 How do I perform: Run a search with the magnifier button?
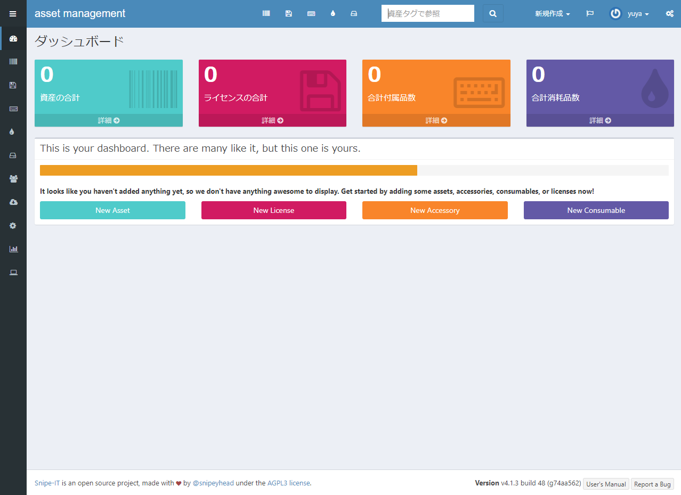pyautogui.click(x=492, y=13)
